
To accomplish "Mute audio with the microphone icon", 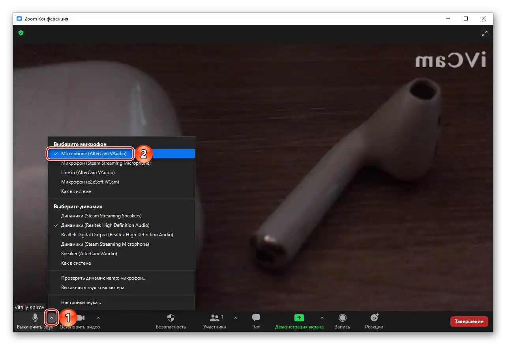I will [35, 318].
